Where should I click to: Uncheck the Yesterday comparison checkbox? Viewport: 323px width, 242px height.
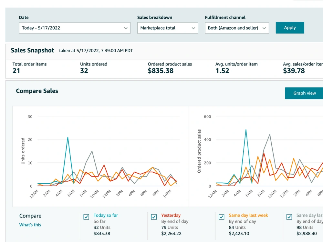(x=154, y=217)
